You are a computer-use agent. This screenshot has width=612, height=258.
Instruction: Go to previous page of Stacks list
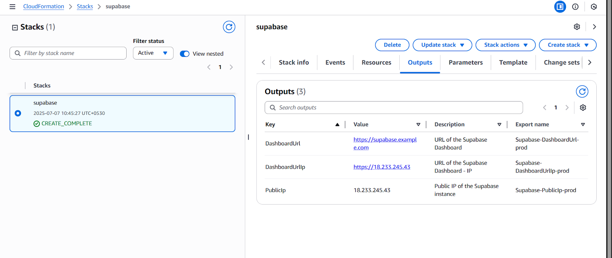click(209, 67)
